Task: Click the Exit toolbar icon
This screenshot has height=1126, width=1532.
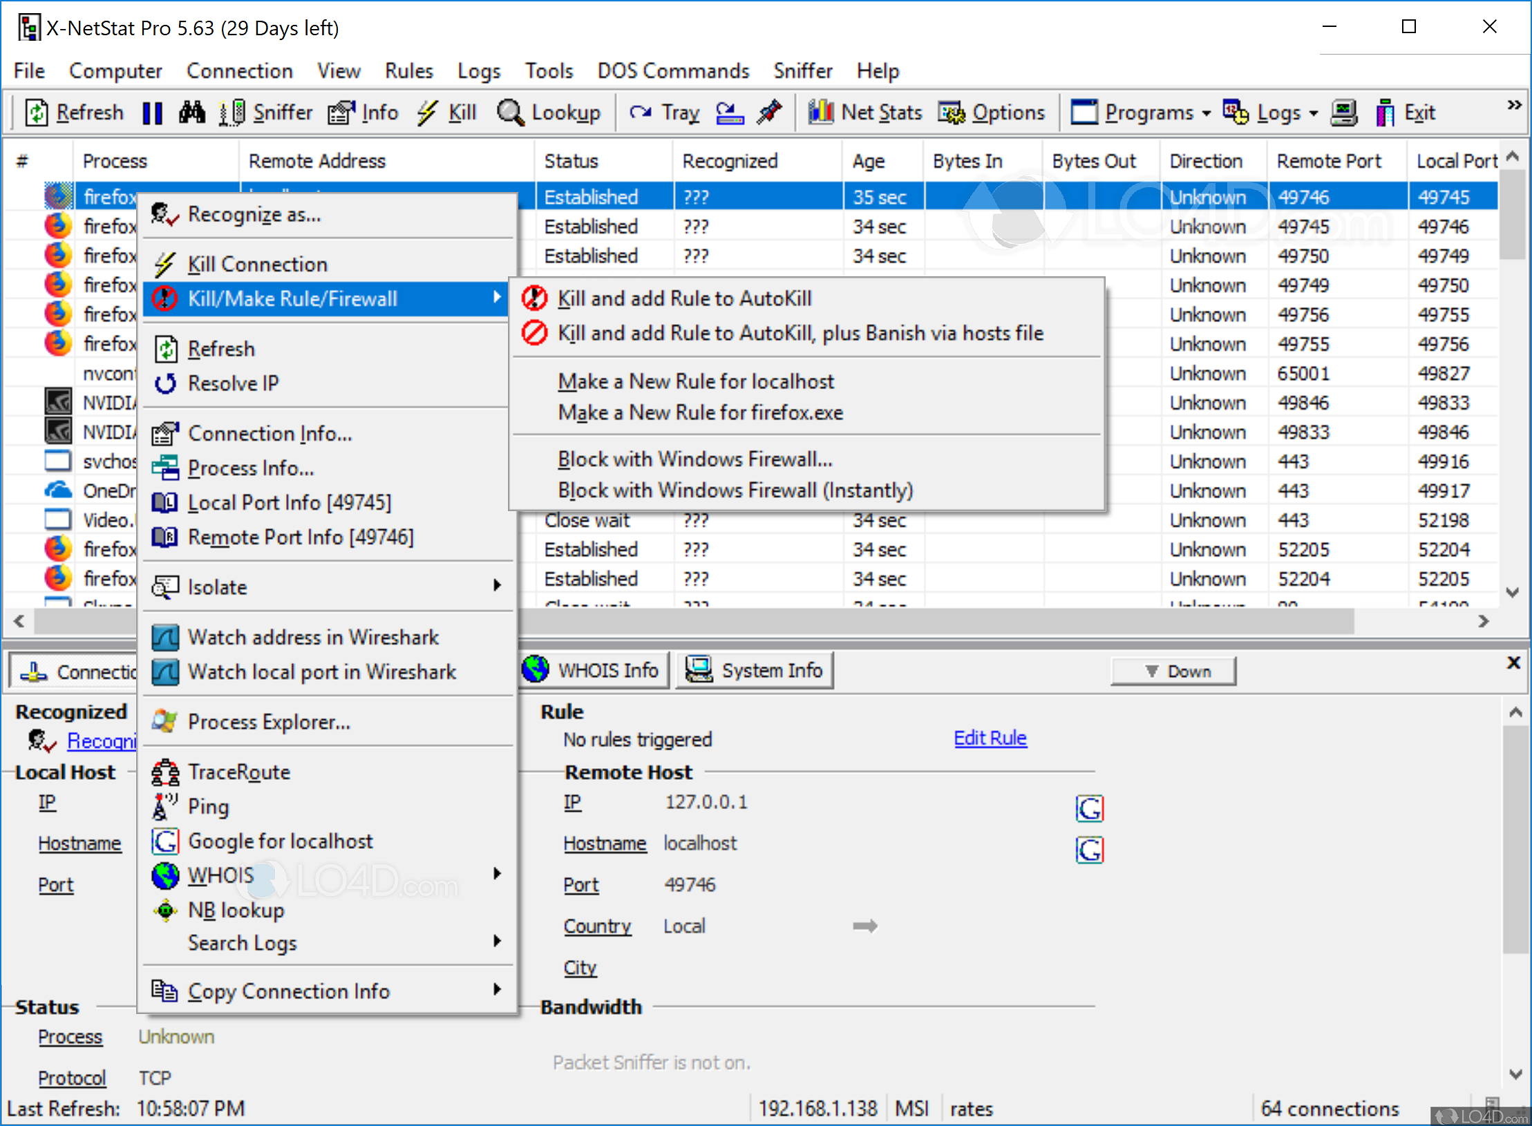Action: pyautogui.click(x=1385, y=113)
